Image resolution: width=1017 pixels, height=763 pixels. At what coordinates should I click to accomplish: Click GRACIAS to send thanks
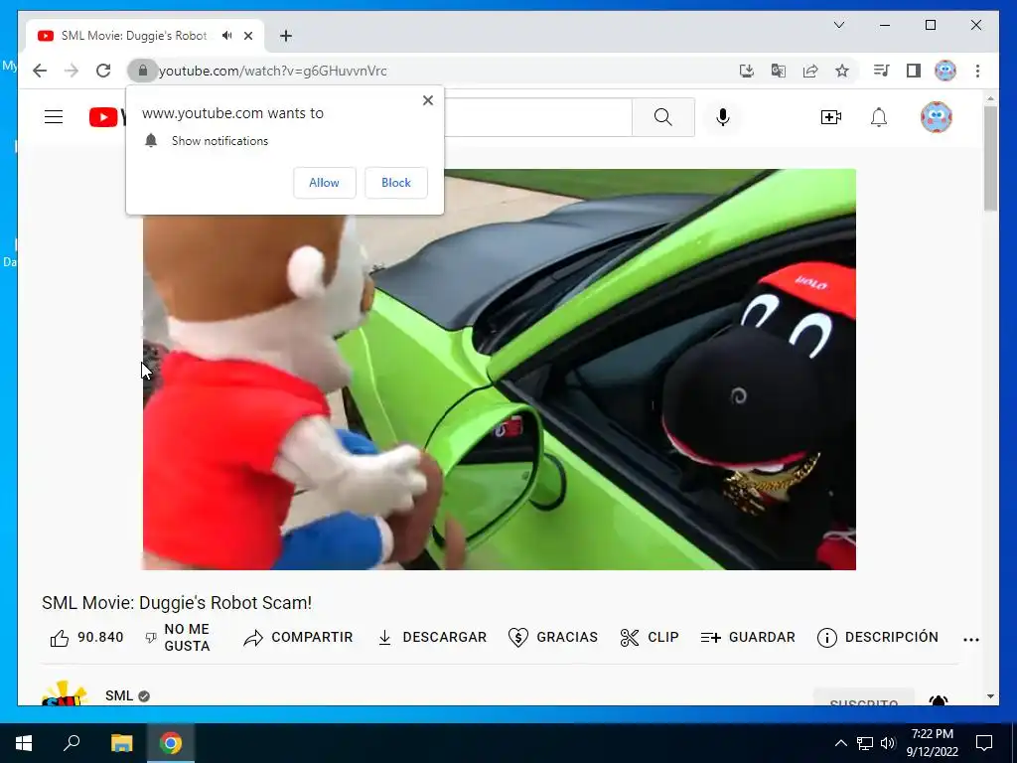pos(553,638)
